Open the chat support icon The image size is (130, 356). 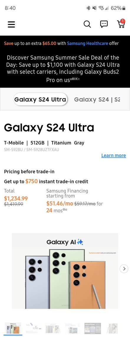104,24
